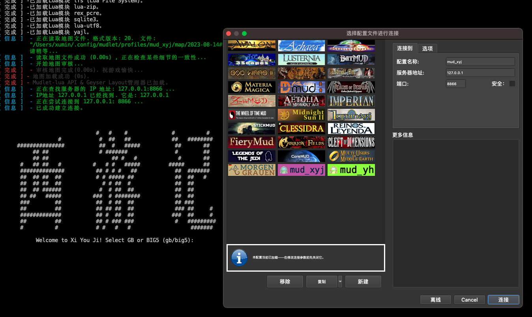The height and width of the screenshot is (317, 532).
Task: Click the 更多信息 text area
Action: point(455,213)
